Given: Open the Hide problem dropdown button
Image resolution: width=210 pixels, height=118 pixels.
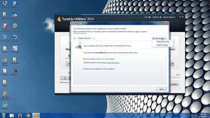Looking at the screenshot, I should [x=159, y=38].
